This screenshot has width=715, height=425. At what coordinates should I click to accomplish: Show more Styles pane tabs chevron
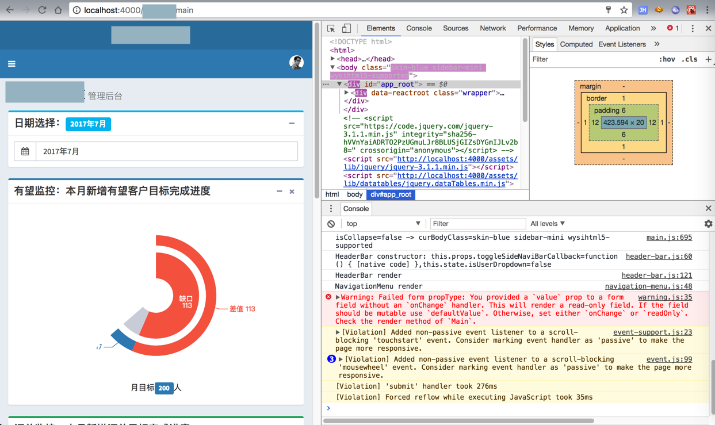[x=657, y=44]
